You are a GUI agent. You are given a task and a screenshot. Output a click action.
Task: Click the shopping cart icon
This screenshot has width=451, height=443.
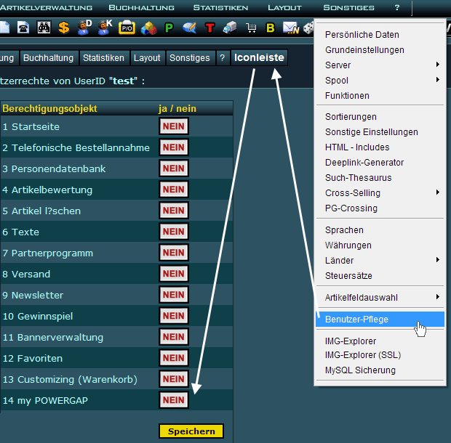251,28
